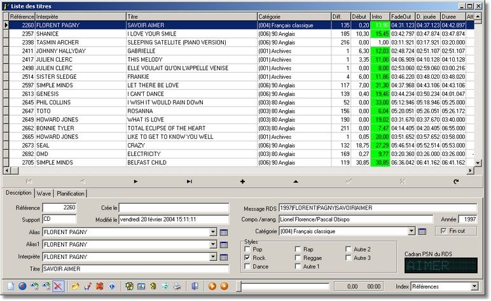Click the Intro column header
Viewport: 491px width, 301px height.
pyautogui.click(x=380, y=17)
